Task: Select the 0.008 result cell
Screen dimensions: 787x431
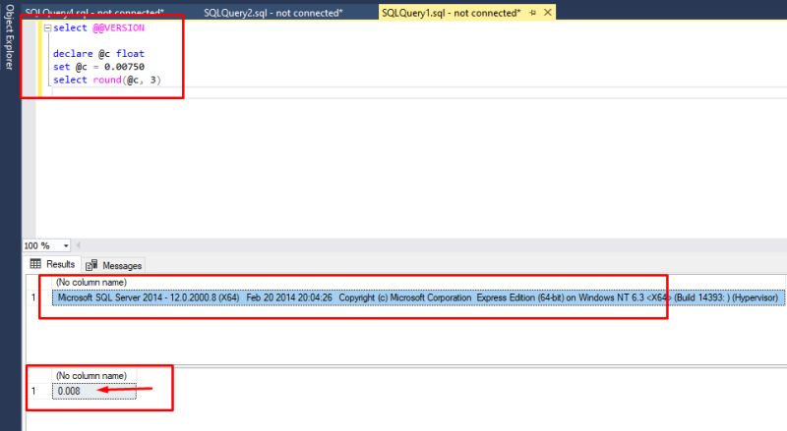Action: click(x=93, y=391)
